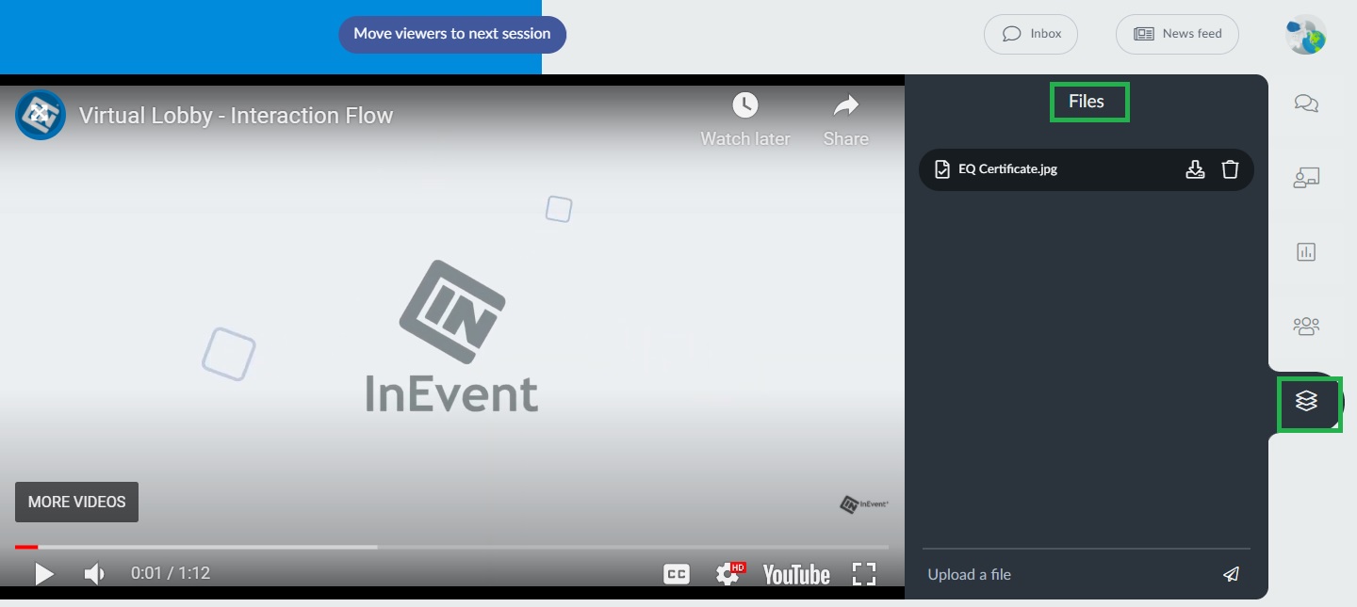Click the Files panel heading

point(1087,102)
